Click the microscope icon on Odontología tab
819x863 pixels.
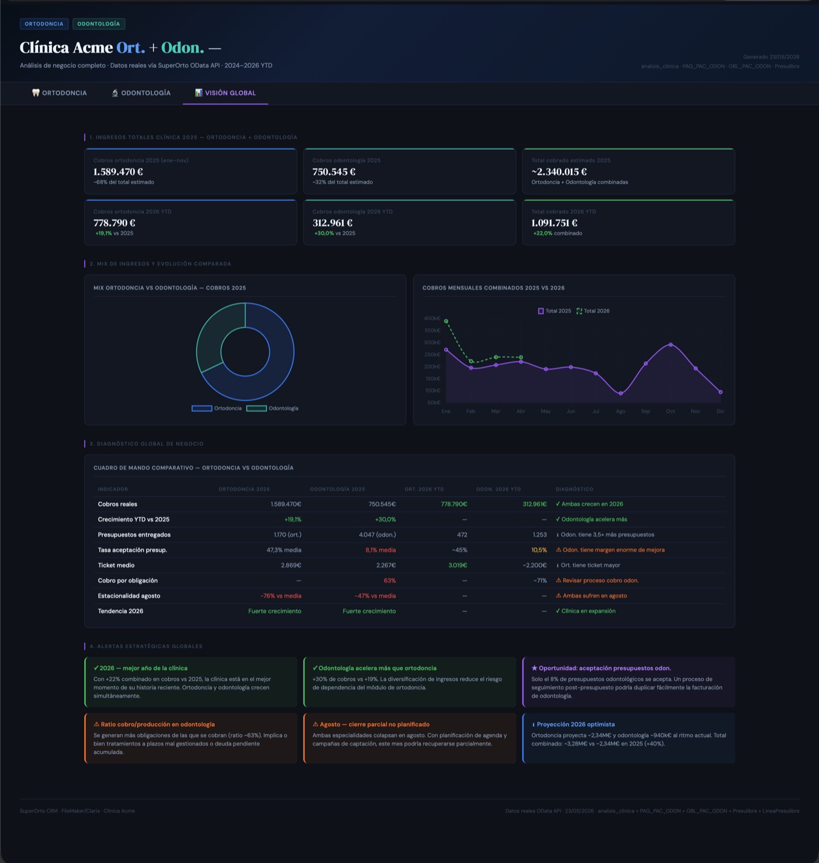click(115, 93)
